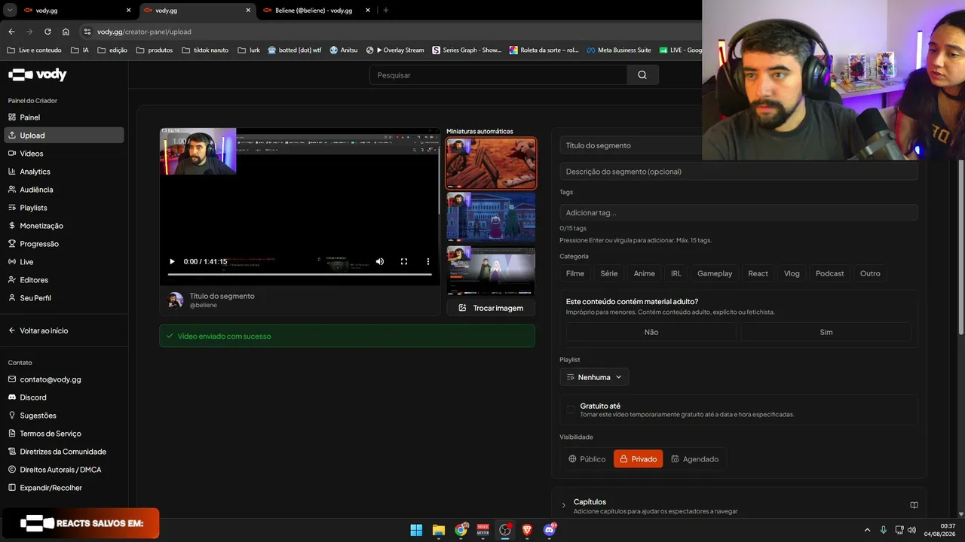Expand the Capítulos section
The height and width of the screenshot is (542, 965).
click(x=564, y=505)
